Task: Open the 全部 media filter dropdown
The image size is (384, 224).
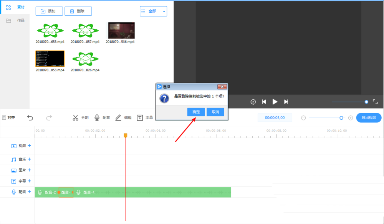Action: [x=153, y=11]
